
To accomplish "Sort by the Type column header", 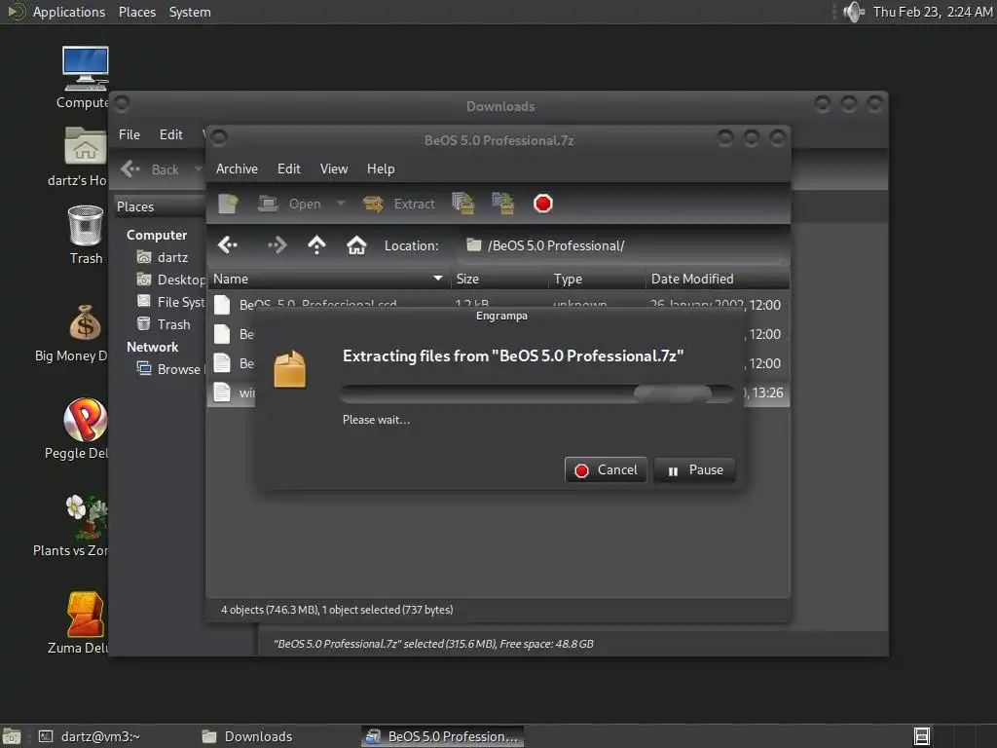I will coord(597,279).
